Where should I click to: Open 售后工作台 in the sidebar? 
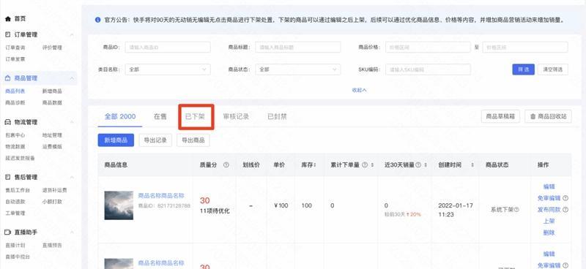point(17,190)
